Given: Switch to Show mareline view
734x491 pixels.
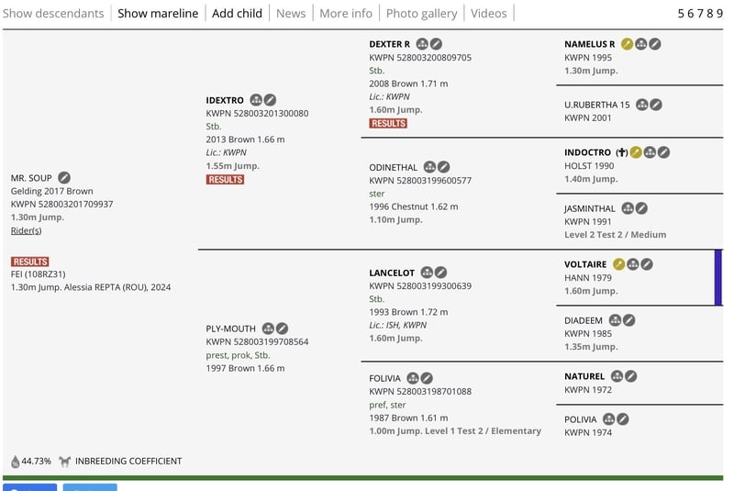Looking at the screenshot, I should [x=158, y=13].
